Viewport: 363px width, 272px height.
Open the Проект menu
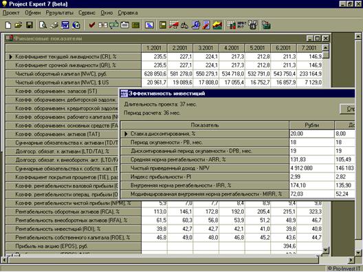pyautogui.click(x=11, y=13)
